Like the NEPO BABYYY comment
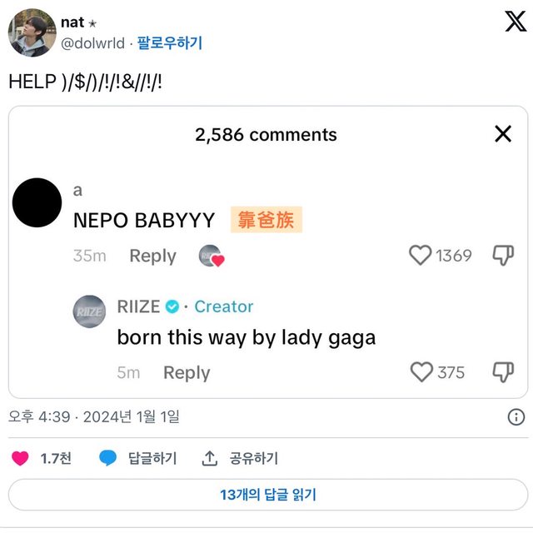 click(421, 256)
